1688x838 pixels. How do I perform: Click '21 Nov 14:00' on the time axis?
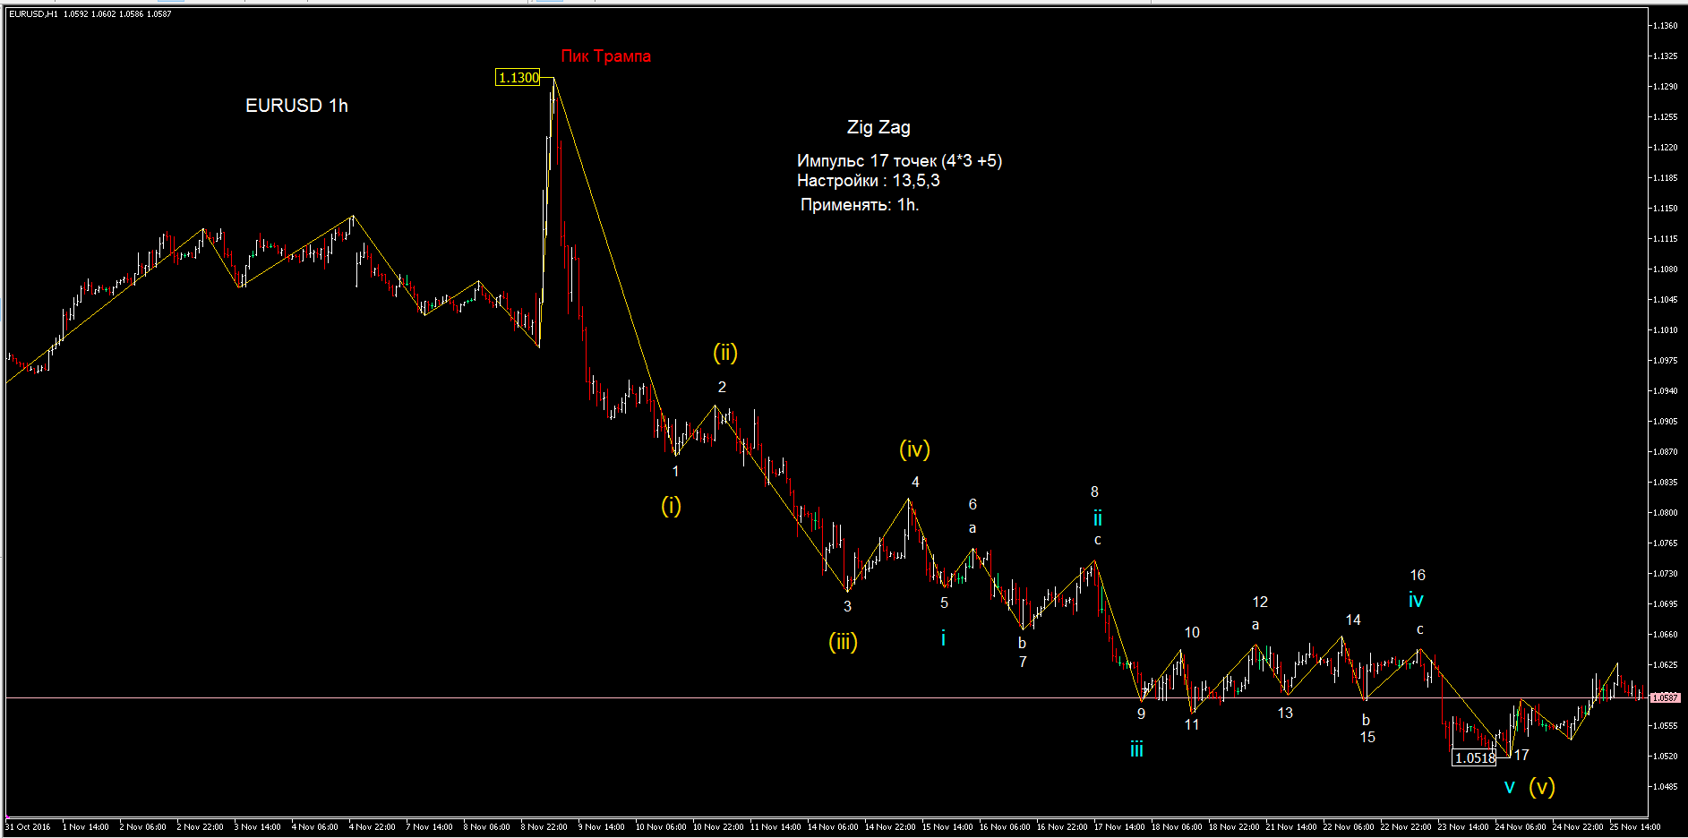click(x=1292, y=826)
